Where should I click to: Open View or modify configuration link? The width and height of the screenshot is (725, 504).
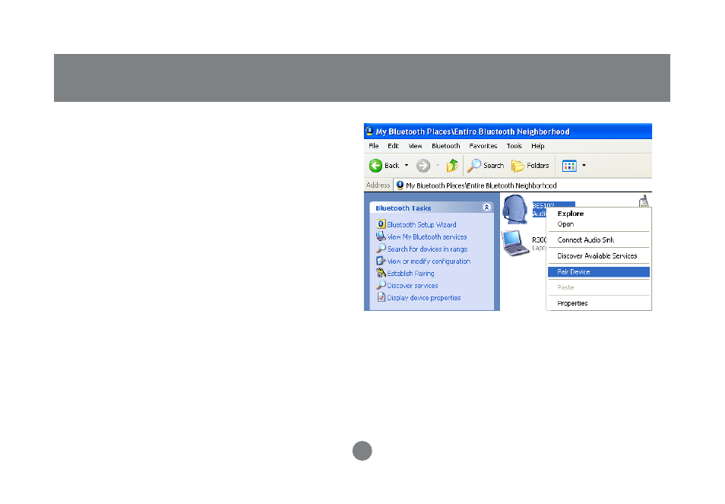click(x=429, y=262)
